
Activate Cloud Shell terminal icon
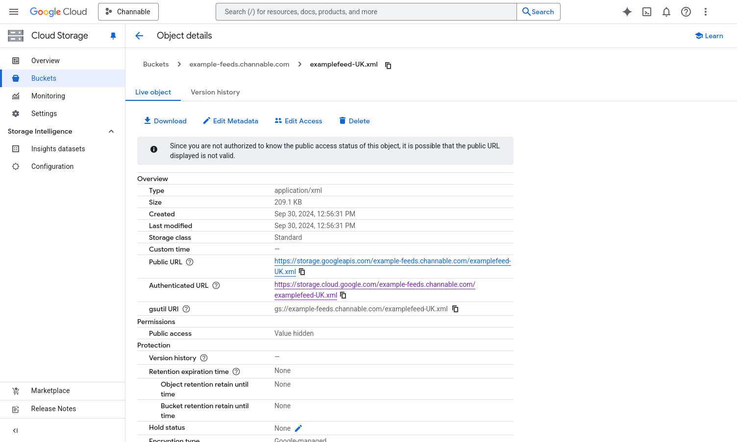tap(646, 12)
